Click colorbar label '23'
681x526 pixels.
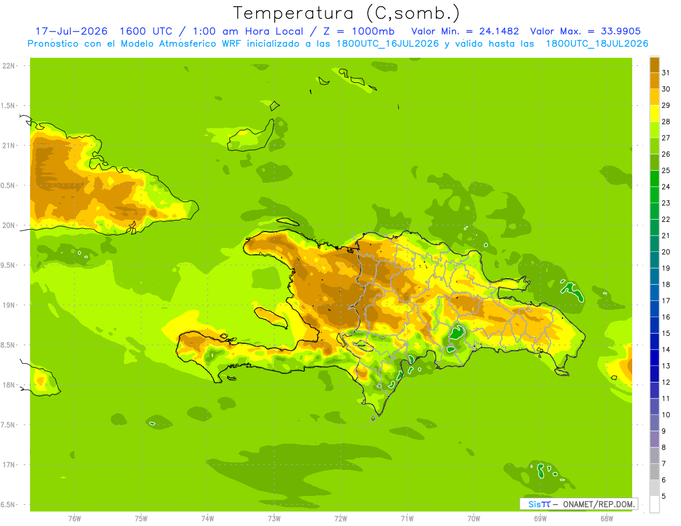click(x=666, y=203)
